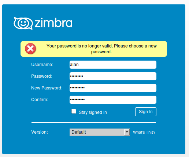
Task: Click the Version: label
Action: click(40, 132)
